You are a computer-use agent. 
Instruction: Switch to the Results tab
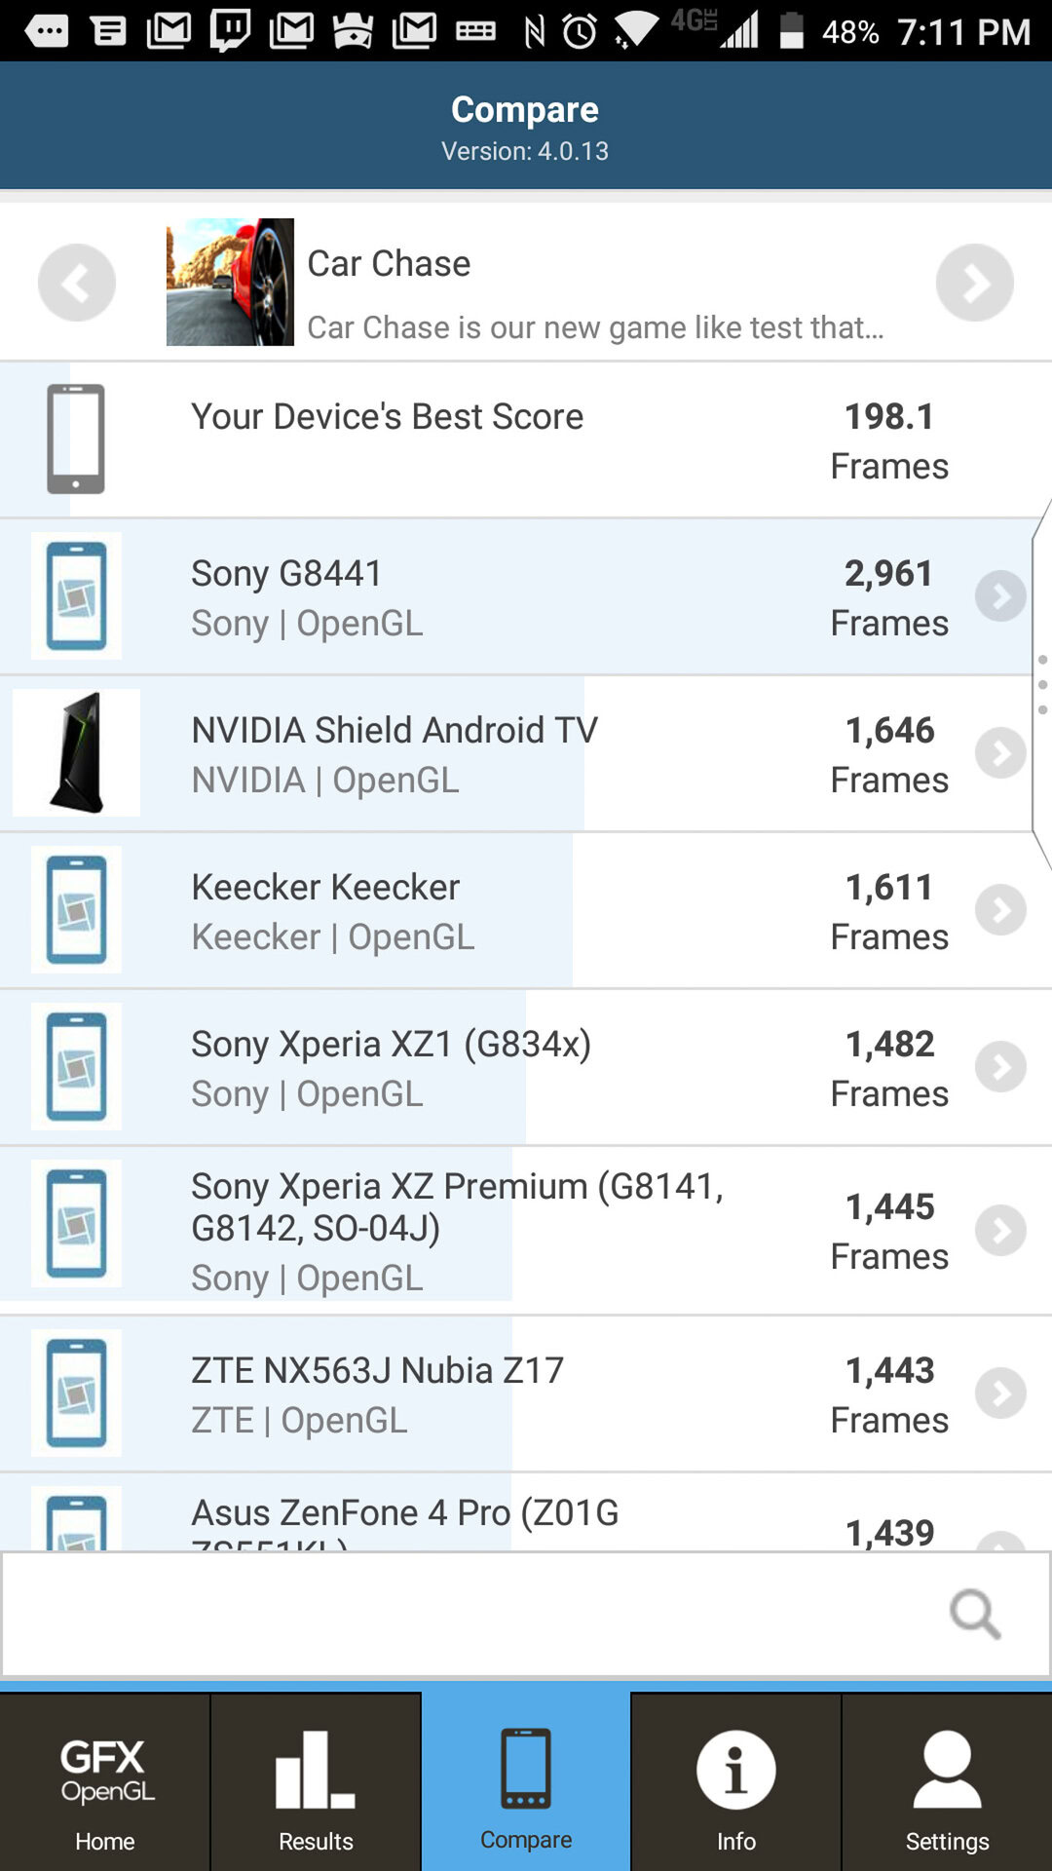coord(316,1781)
